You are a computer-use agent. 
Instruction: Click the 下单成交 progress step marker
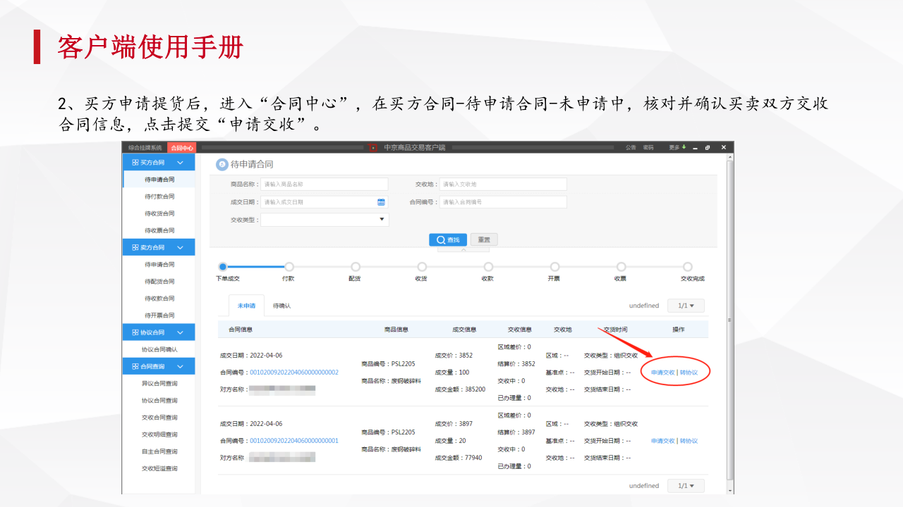(x=223, y=267)
